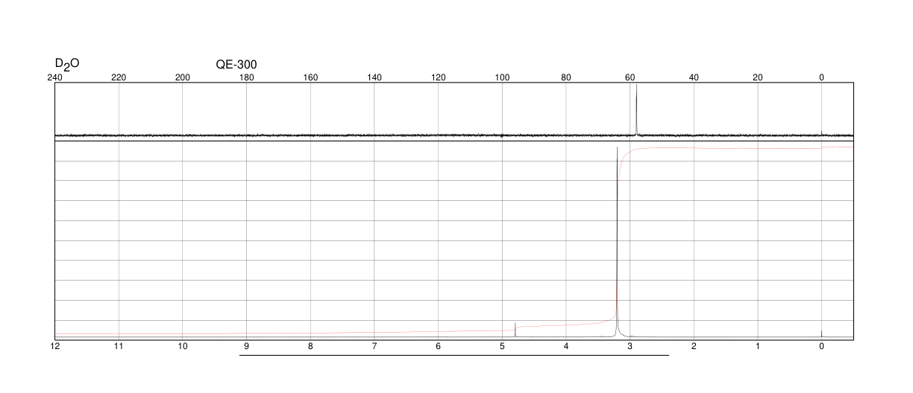Image resolution: width=913 pixels, height=393 pixels.
Task: Select the 80 tick on carbon scale
Action: coord(566,77)
